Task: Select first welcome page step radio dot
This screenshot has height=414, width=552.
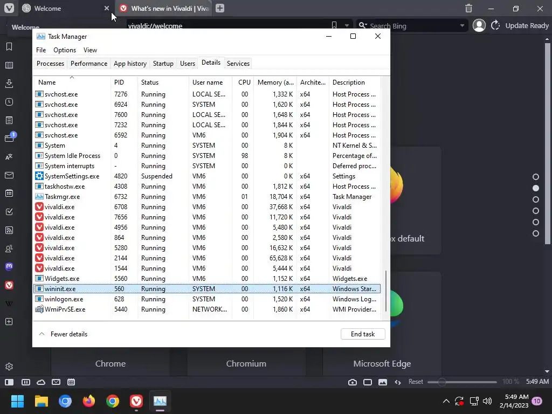Action: [536, 177]
